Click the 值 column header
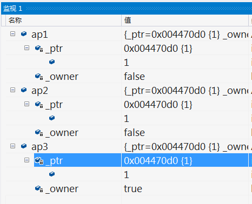This screenshot has height=204, width=252. point(185,21)
